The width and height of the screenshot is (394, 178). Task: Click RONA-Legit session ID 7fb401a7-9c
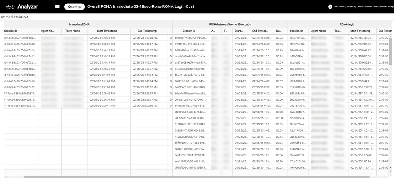[298, 50]
